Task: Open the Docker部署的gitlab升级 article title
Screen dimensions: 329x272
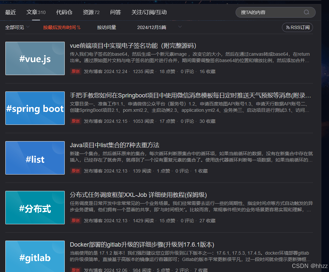Action: (x=142, y=245)
